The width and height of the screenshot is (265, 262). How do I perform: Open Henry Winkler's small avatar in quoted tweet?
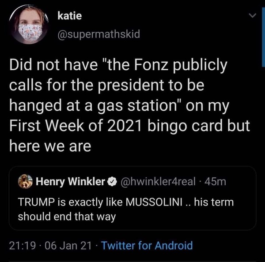[25, 182]
